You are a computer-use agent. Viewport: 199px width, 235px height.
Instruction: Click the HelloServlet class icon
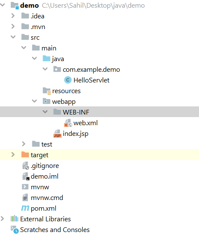tap(68, 80)
